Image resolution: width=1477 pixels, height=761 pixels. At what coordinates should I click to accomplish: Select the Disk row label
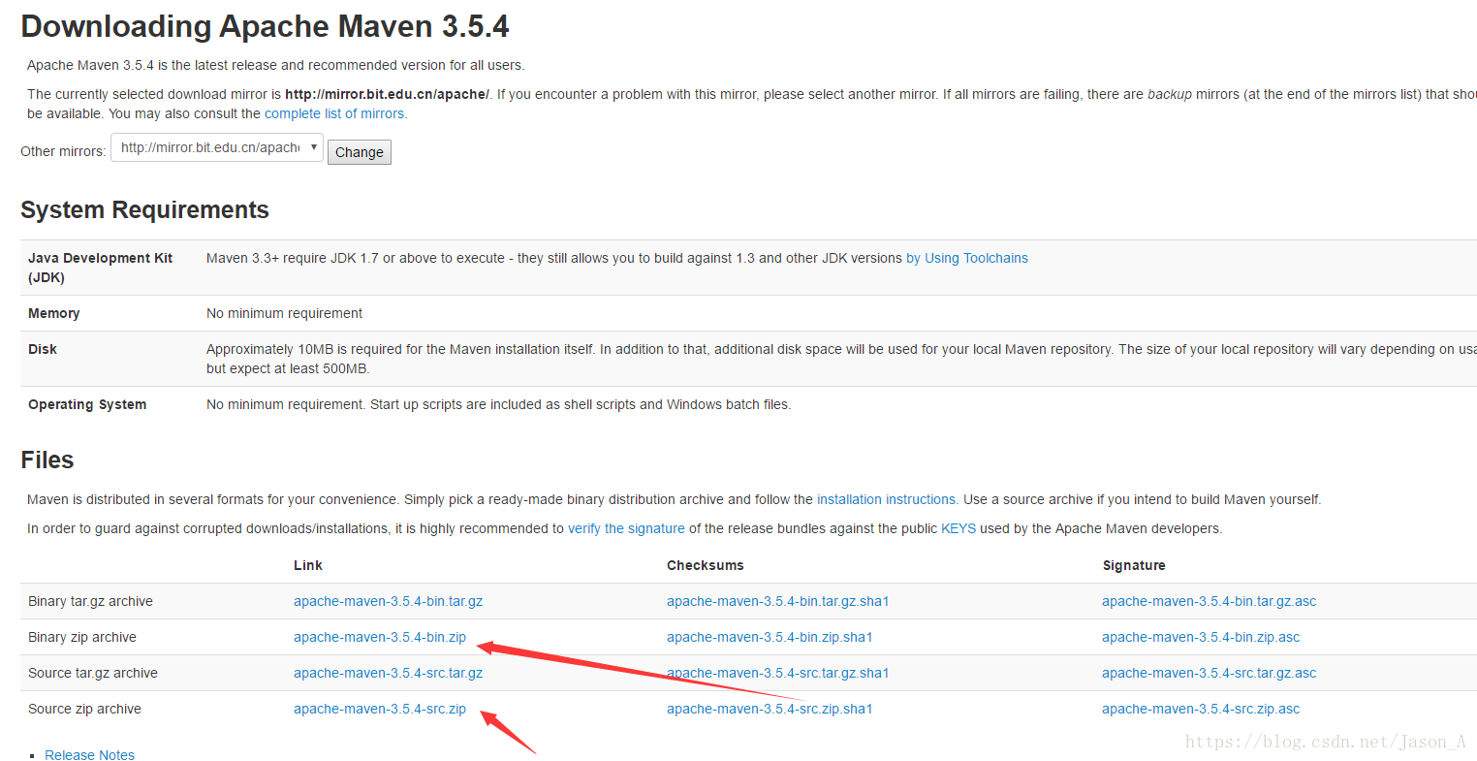coord(43,349)
